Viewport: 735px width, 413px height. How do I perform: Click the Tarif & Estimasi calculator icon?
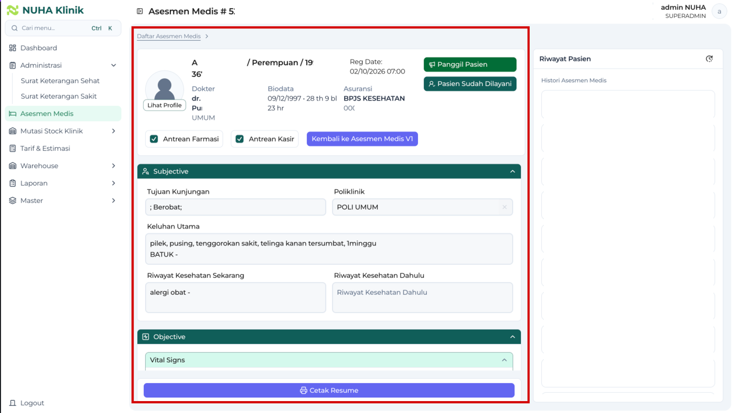coord(12,149)
